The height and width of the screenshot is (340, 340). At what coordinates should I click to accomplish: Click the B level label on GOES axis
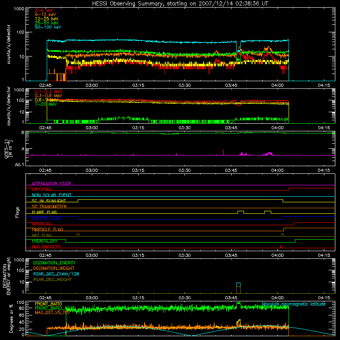23,132
